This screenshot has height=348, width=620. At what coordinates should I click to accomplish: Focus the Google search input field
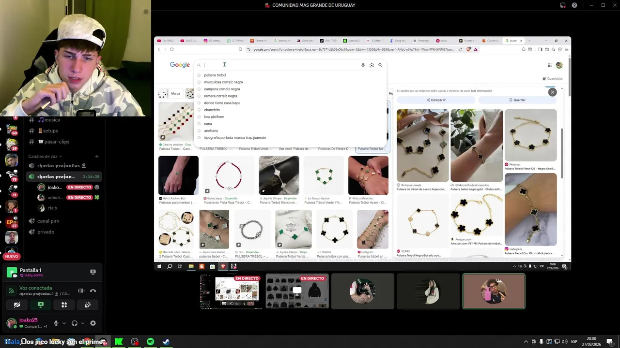[281, 65]
